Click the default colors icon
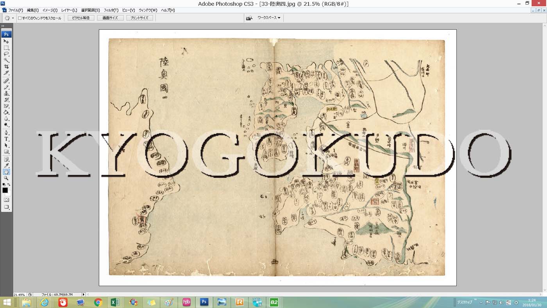The width and height of the screenshot is (547, 308). (x=4, y=184)
